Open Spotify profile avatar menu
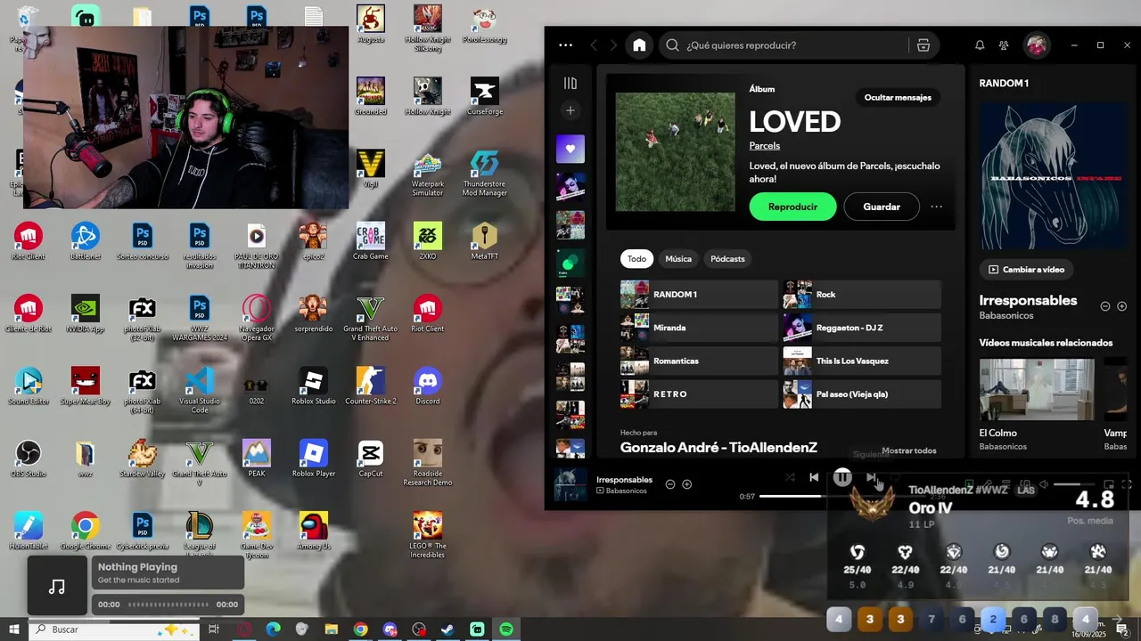 (1036, 45)
